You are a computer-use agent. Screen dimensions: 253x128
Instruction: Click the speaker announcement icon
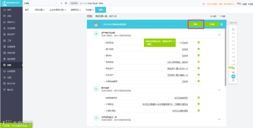coord(203,4)
